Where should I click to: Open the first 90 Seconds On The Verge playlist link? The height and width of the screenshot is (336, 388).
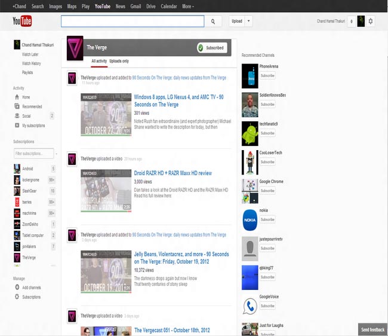[x=179, y=78]
